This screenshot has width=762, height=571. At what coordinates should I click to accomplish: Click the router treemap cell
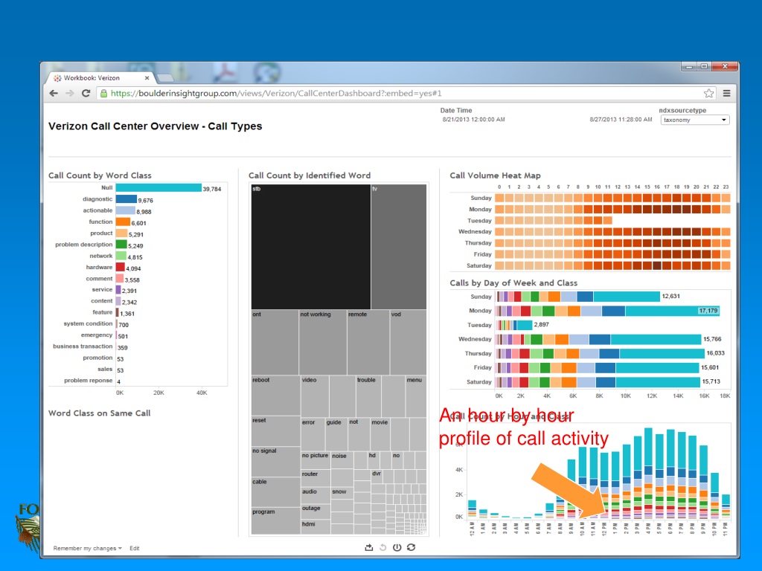pyautogui.click(x=316, y=478)
